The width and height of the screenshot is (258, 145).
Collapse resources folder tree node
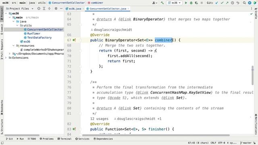[x=13, y=46]
